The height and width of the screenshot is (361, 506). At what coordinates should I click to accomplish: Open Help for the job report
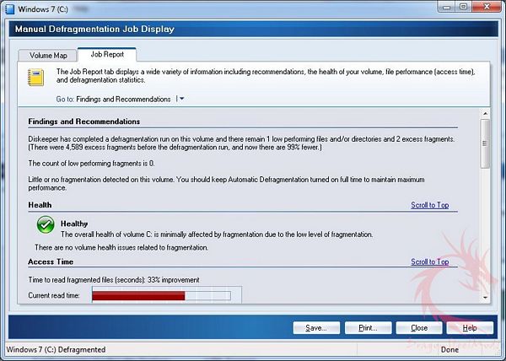[470, 328]
